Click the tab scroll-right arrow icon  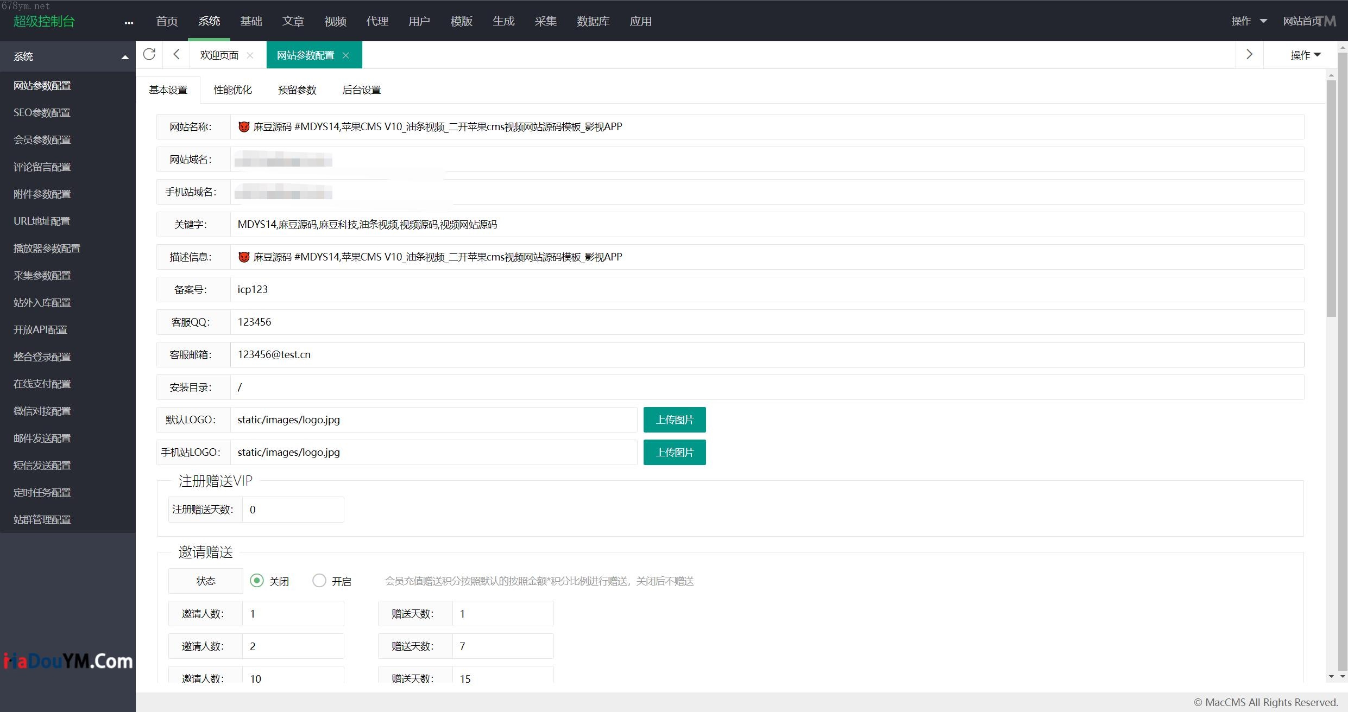1249,54
